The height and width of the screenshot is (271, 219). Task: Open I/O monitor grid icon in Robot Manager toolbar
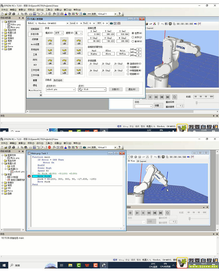tap(119, 23)
